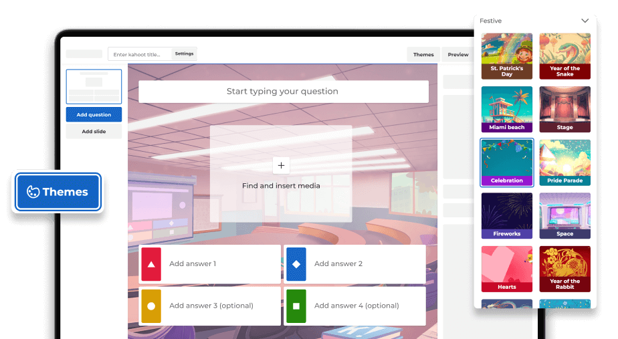Click the Add question button
618x339 pixels.
94,115
